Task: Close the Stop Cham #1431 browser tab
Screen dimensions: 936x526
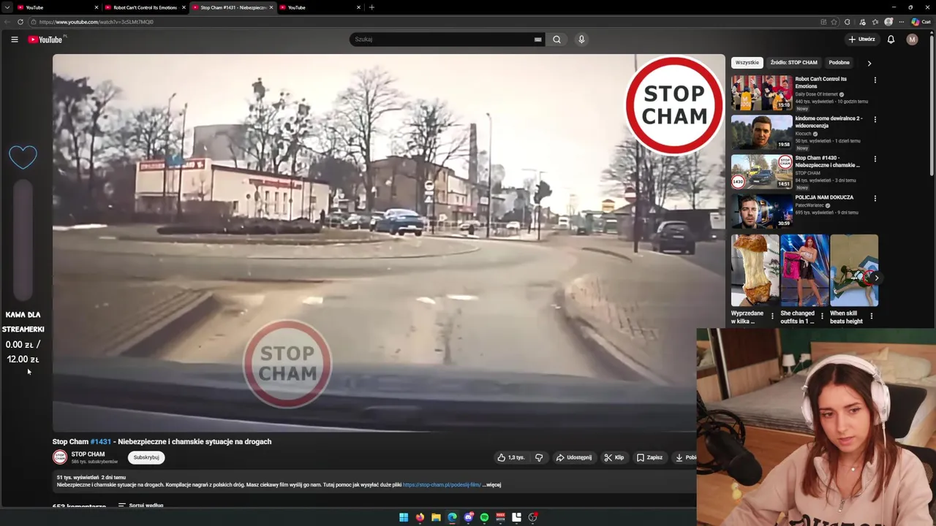Action: (x=271, y=7)
